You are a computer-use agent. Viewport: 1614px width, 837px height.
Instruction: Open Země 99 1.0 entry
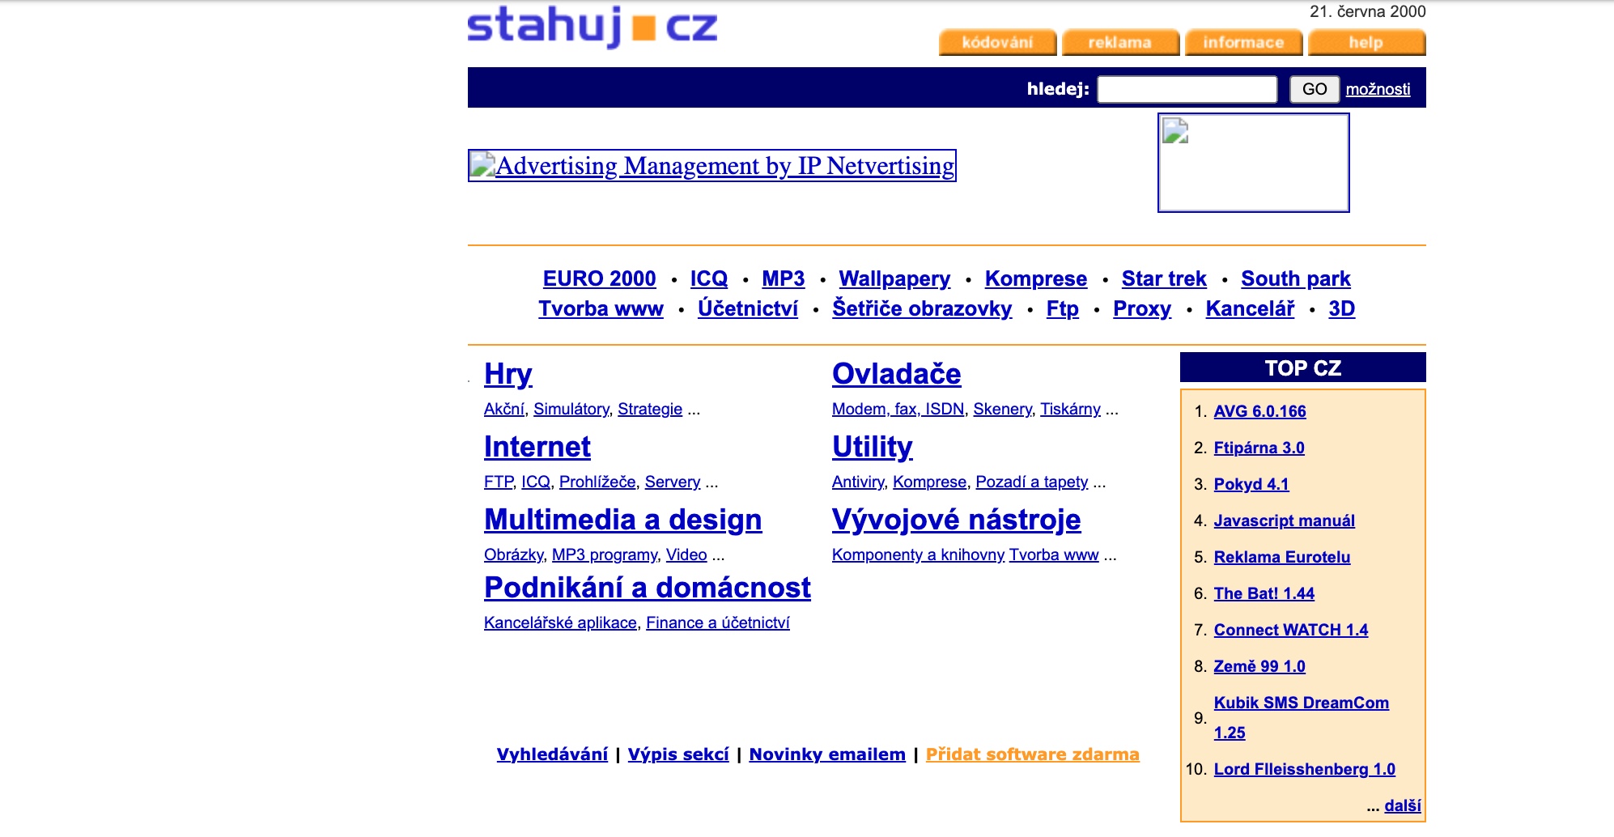tap(1259, 666)
